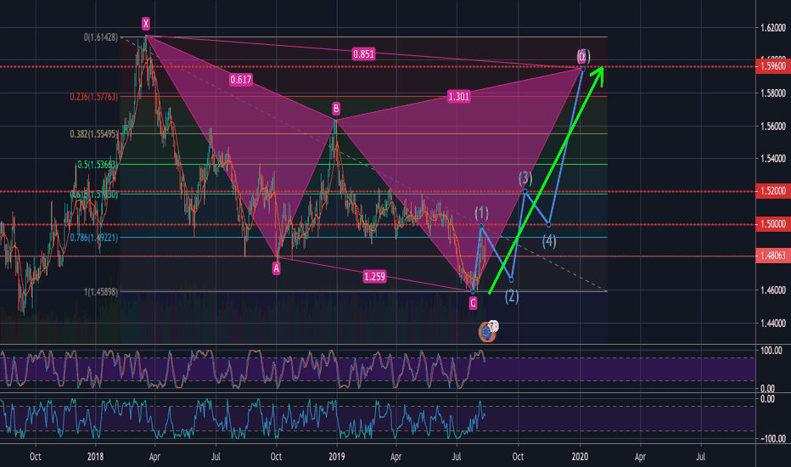Click the EU flag economic event icon
Viewport: 791px width, 467px height.
pyautogui.click(x=486, y=332)
